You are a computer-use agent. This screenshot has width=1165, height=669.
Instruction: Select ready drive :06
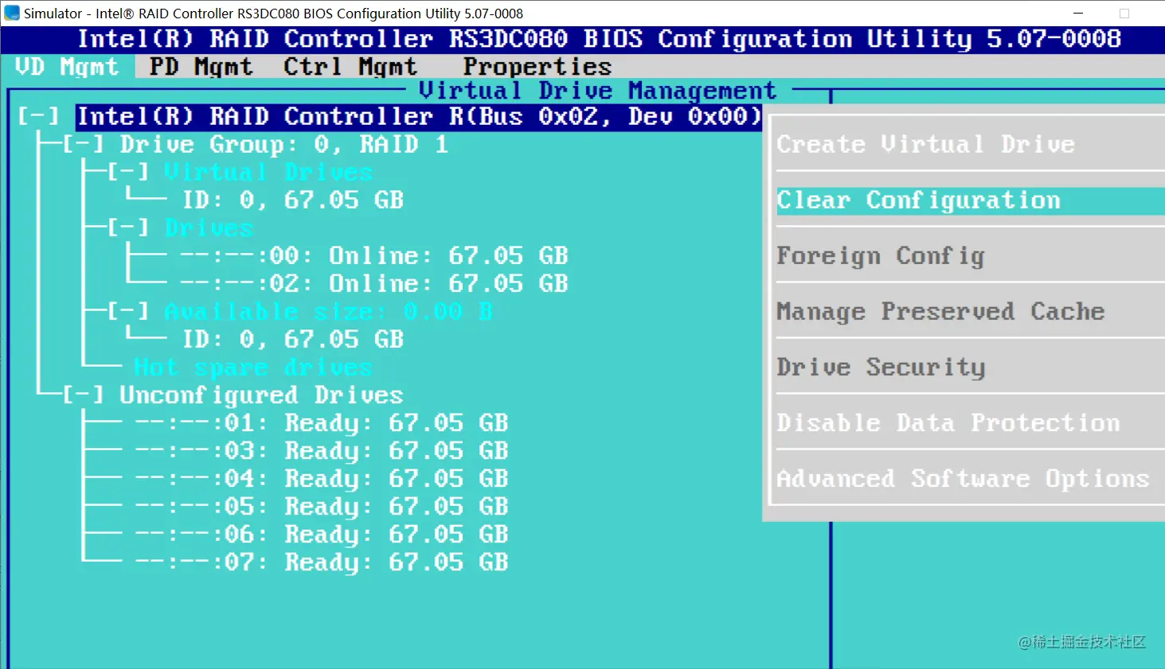tap(322, 535)
